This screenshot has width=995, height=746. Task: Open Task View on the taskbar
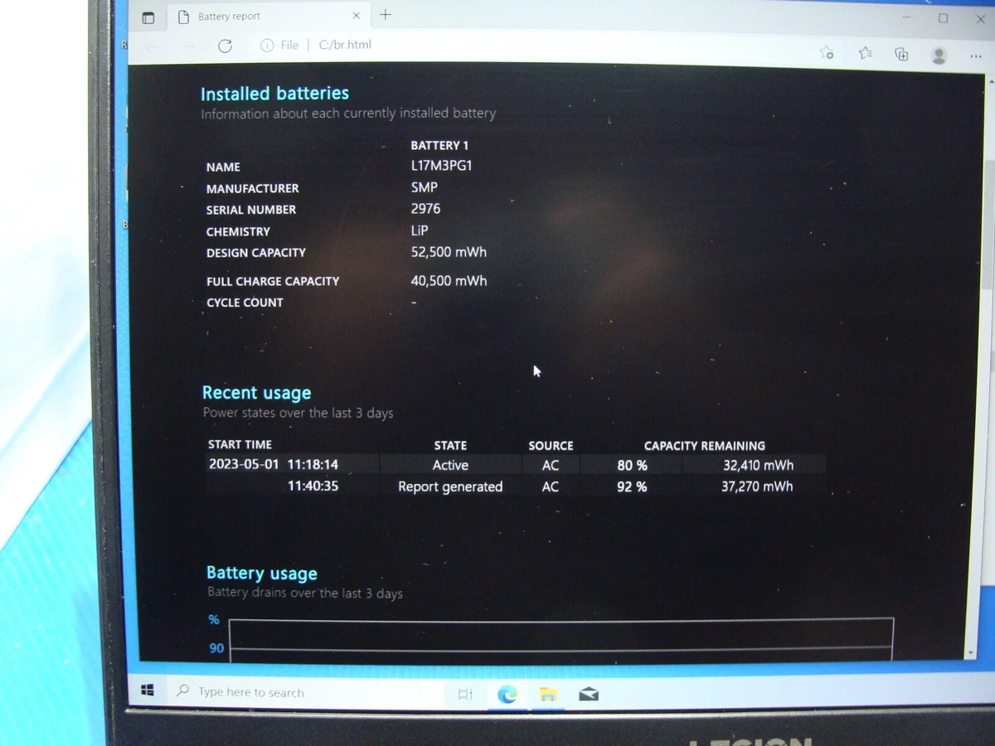465,695
